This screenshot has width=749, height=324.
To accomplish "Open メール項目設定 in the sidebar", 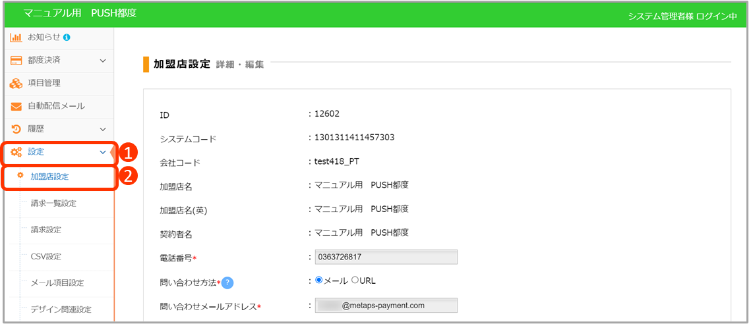I will pyautogui.click(x=57, y=283).
